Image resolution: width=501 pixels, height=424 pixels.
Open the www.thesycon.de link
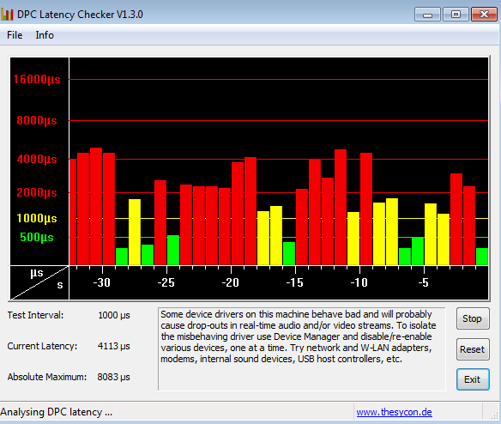[394, 412]
